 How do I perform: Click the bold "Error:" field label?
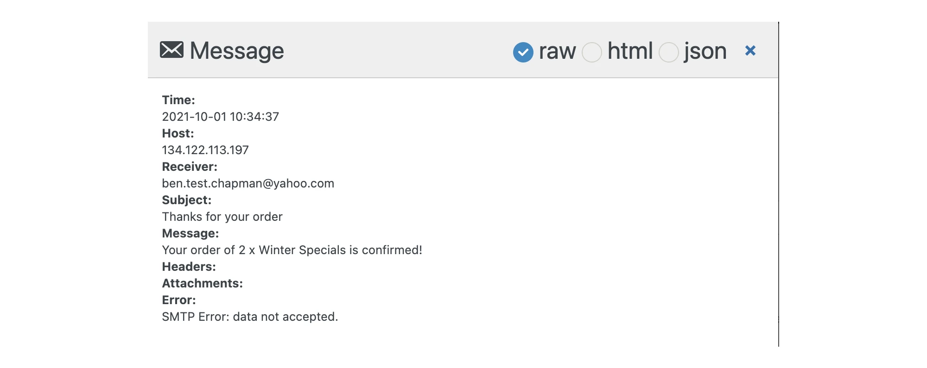click(x=179, y=300)
